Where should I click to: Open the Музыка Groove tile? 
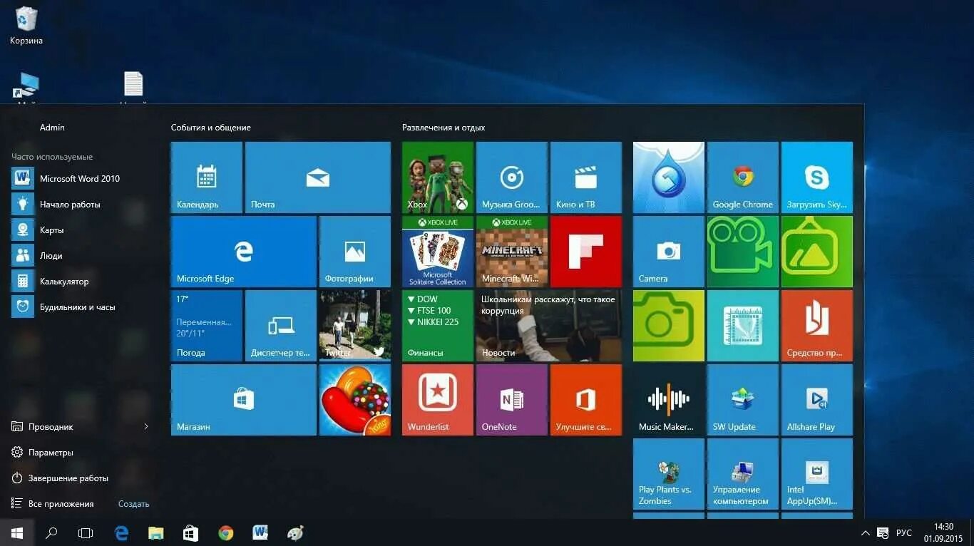coord(512,177)
